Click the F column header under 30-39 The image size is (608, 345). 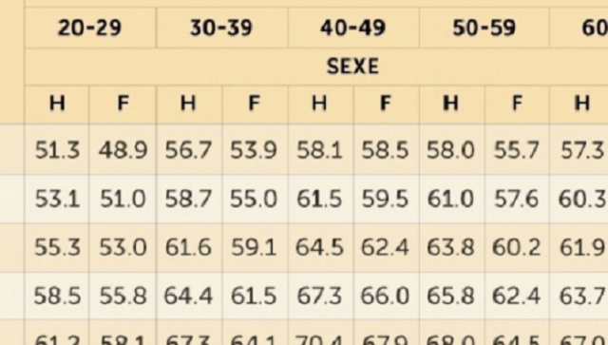tap(255, 104)
